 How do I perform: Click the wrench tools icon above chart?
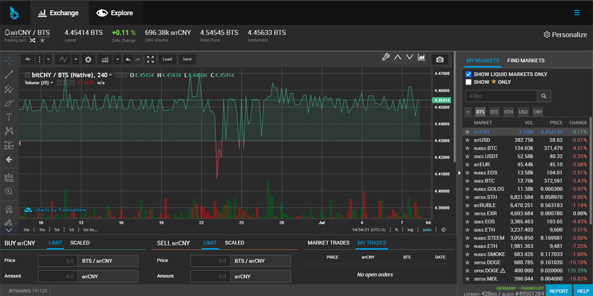385,57
